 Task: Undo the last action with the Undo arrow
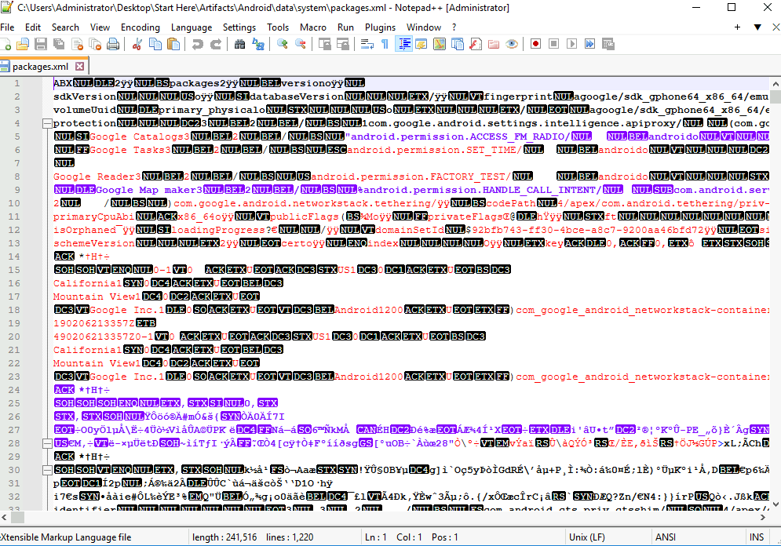point(197,44)
